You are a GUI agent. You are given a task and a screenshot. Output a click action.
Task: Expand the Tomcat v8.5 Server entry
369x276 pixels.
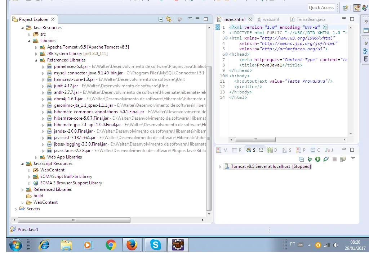click(x=220, y=167)
